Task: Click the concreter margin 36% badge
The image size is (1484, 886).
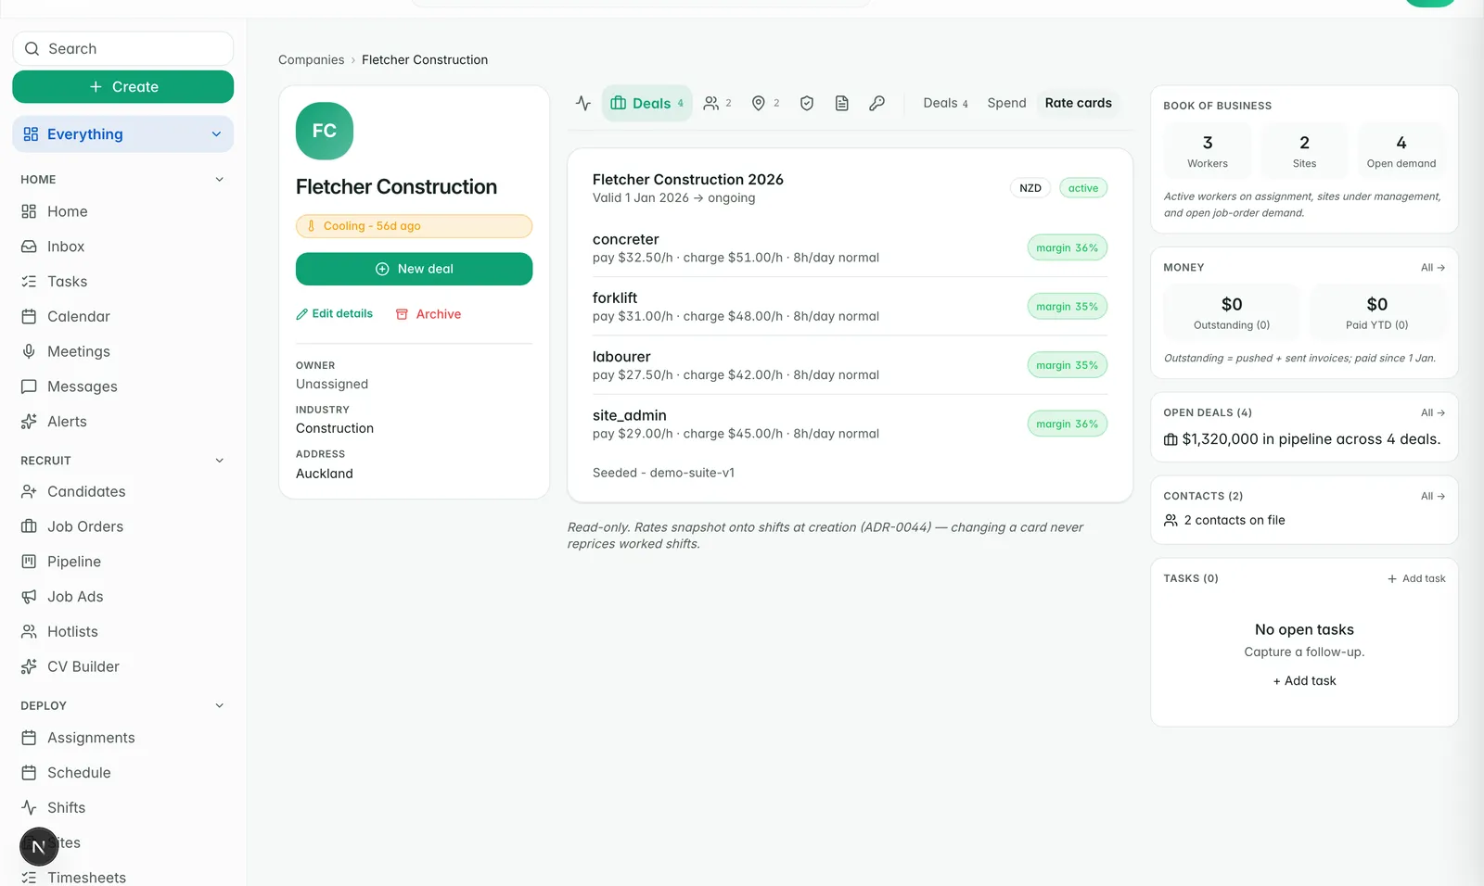Action: point(1067,247)
